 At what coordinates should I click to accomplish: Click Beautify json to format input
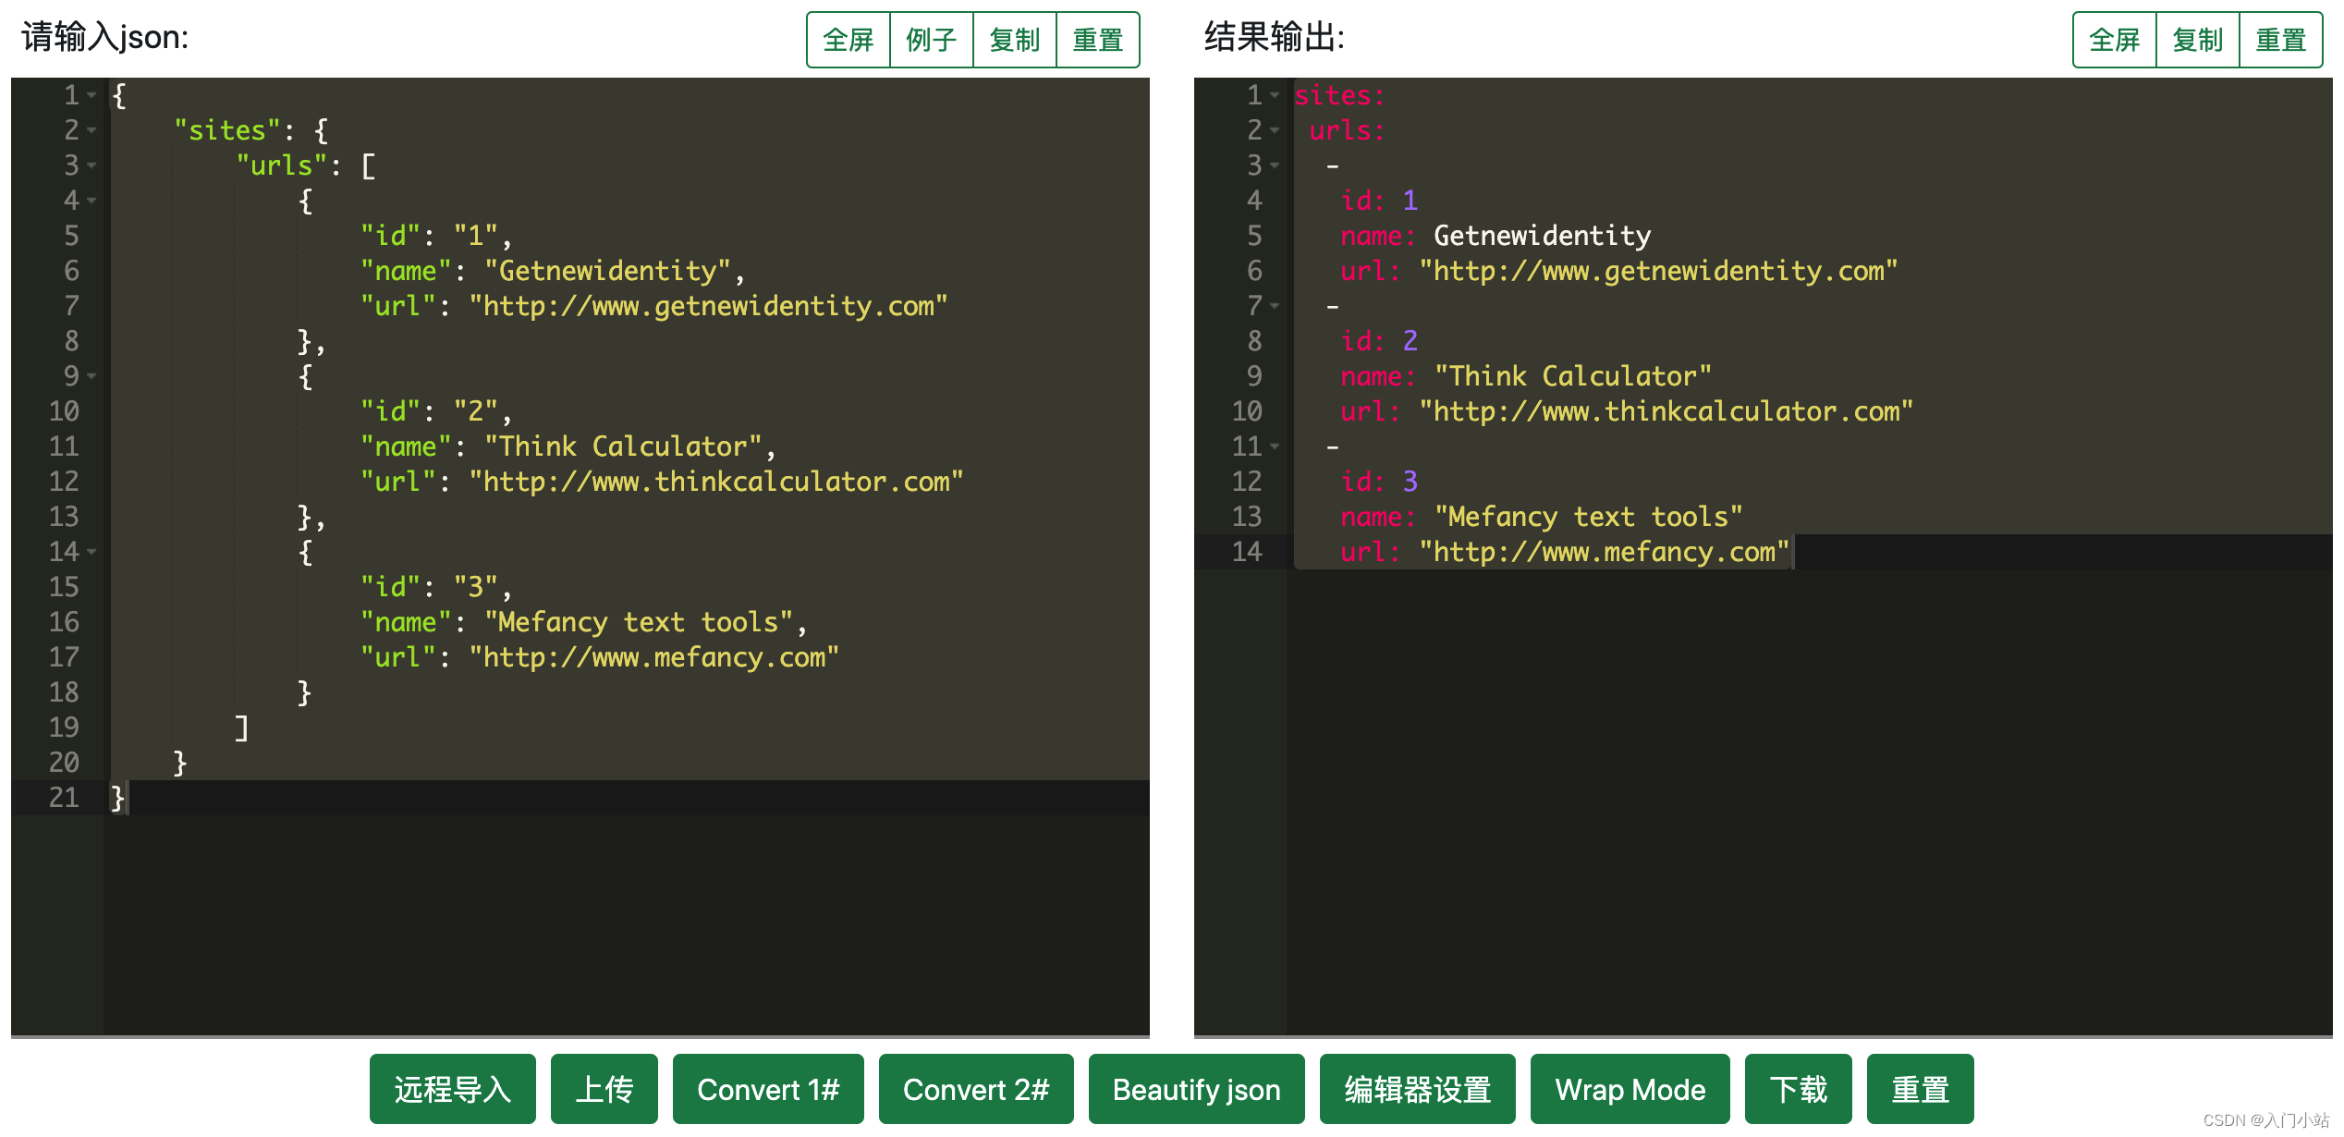pos(1196,1089)
